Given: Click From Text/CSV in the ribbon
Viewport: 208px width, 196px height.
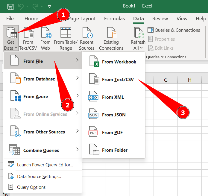Looking at the screenshot, I should [28, 39].
